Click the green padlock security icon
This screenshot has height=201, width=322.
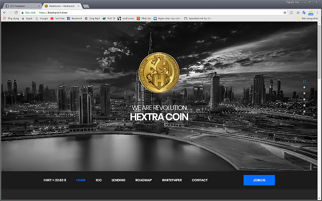point(22,13)
